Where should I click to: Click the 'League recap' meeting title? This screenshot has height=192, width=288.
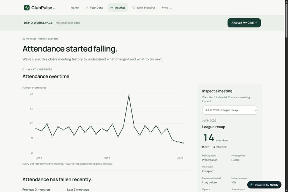pos(214,127)
